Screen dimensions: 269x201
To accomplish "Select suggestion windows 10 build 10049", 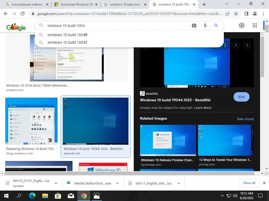I will pos(129,35).
